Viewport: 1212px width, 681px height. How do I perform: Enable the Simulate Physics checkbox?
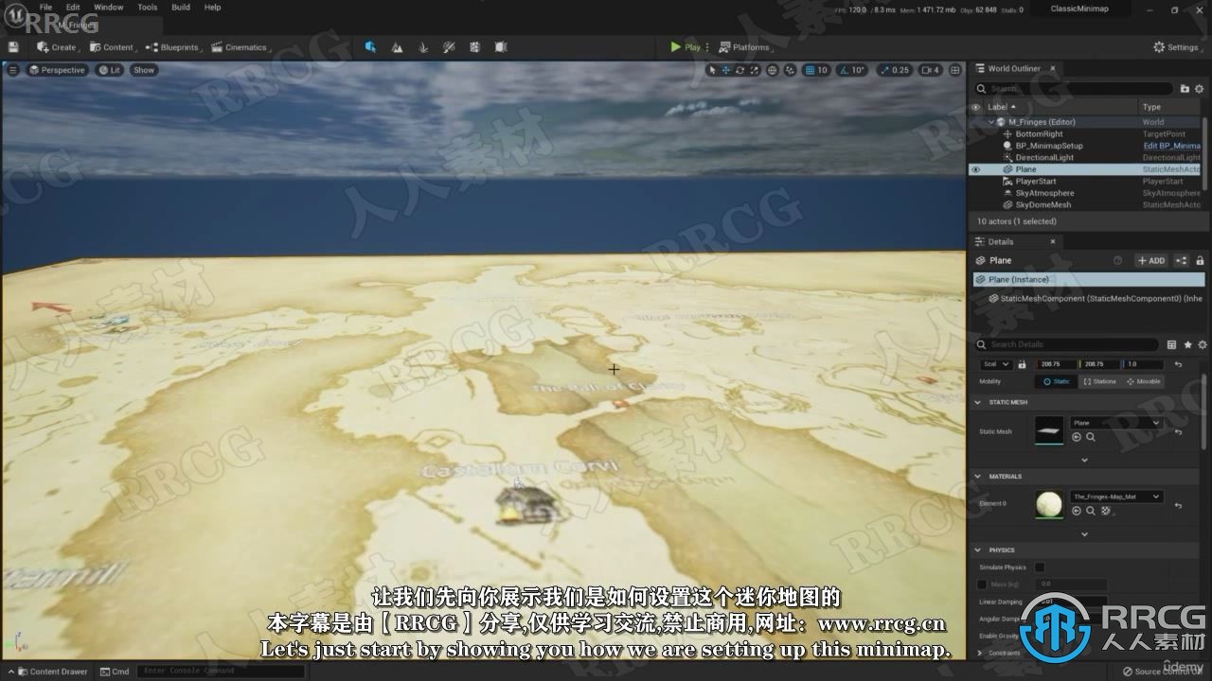pos(1040,567)
